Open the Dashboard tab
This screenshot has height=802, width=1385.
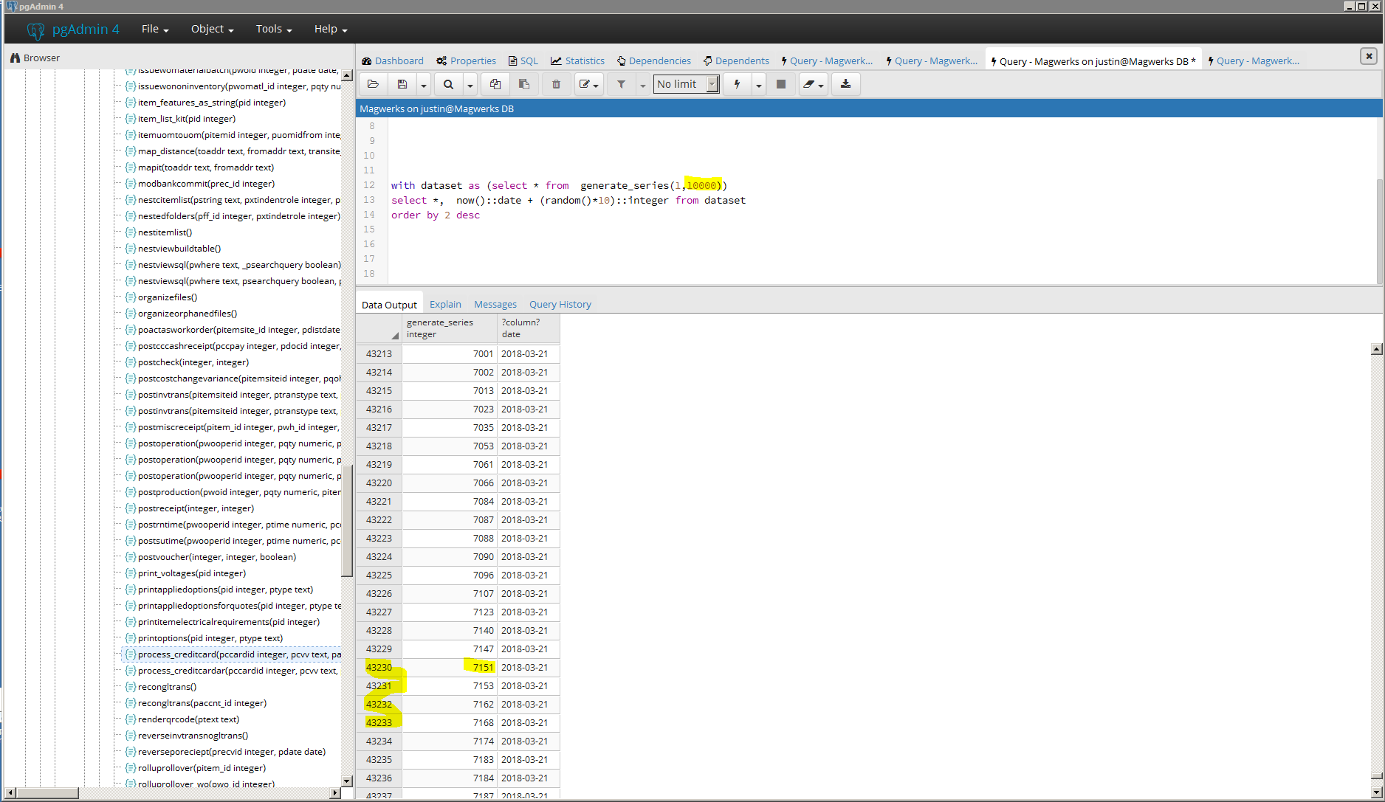click(x=393, y=61)
